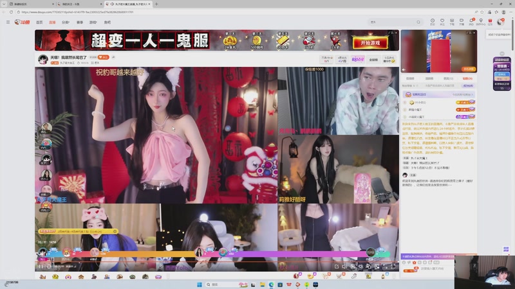The height and width of the screenshot is (289, 515).
Task: Follow the streamer with the orange 关注 button
Action: coord(103,57)
